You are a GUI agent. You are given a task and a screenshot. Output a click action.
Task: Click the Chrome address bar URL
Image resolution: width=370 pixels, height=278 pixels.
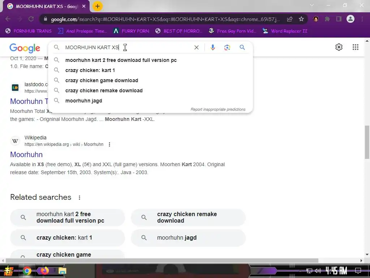[165, 19]
